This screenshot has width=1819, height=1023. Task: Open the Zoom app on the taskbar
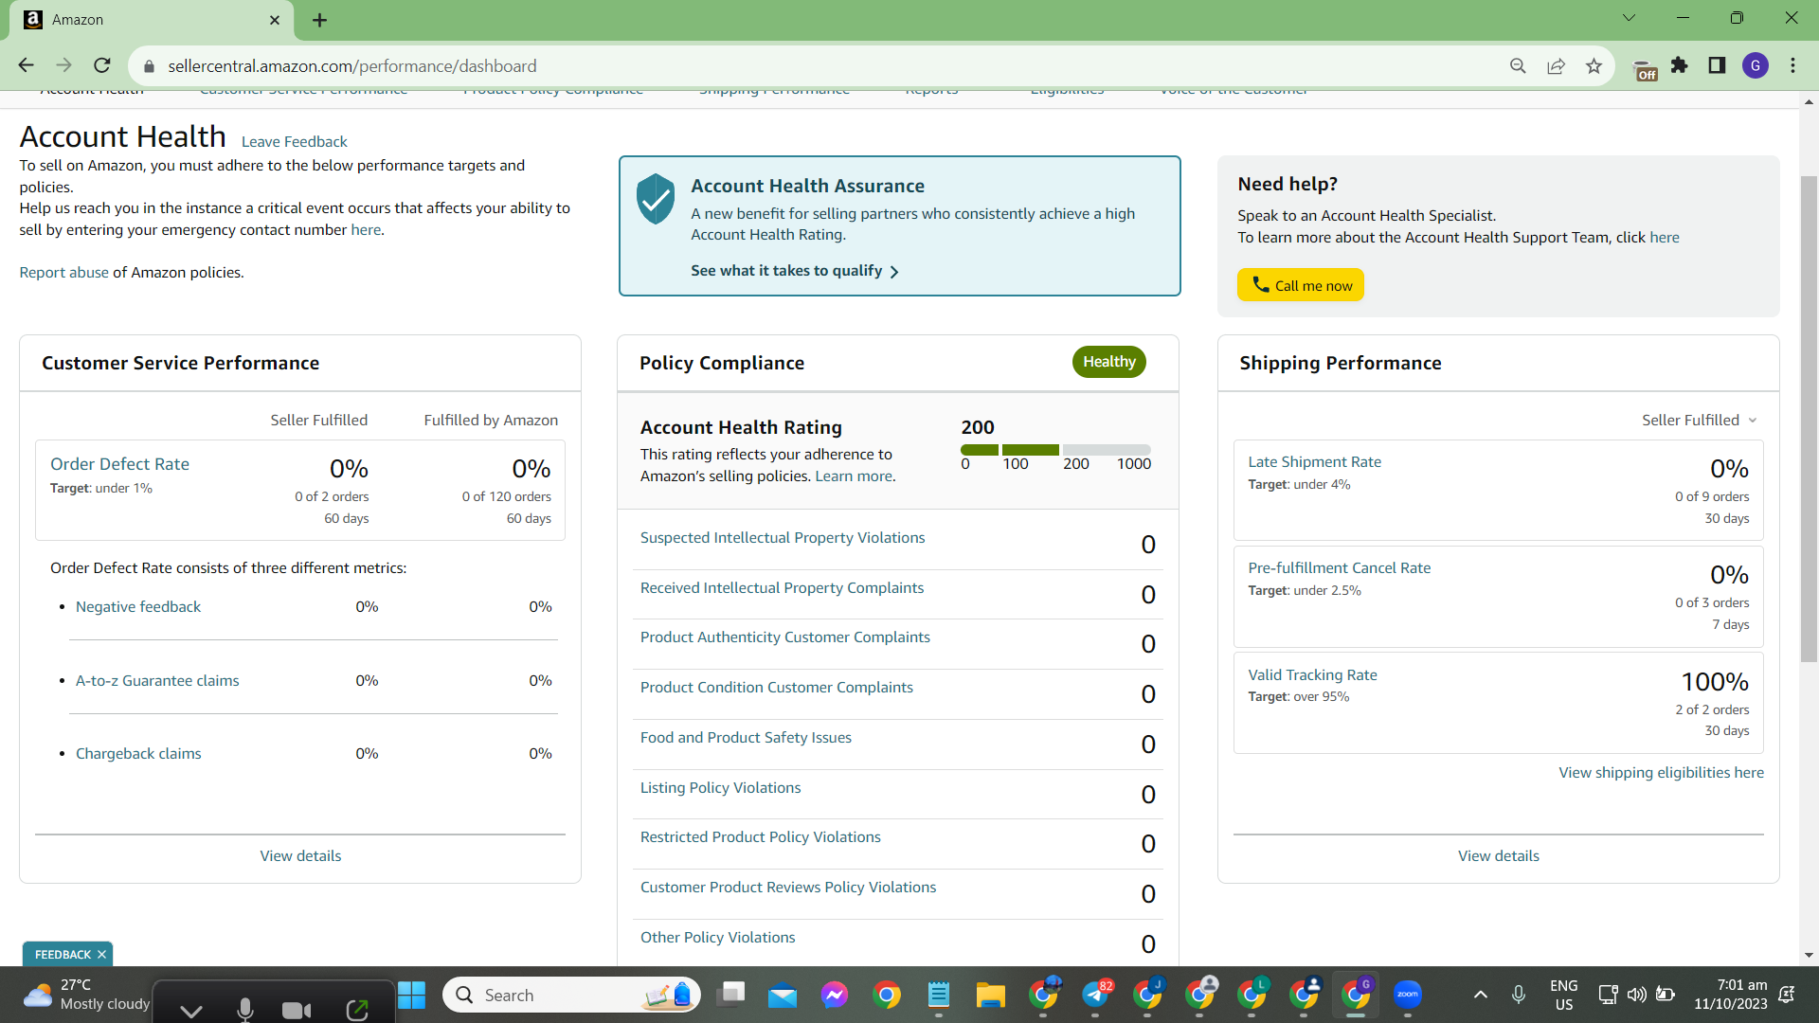1408,996
